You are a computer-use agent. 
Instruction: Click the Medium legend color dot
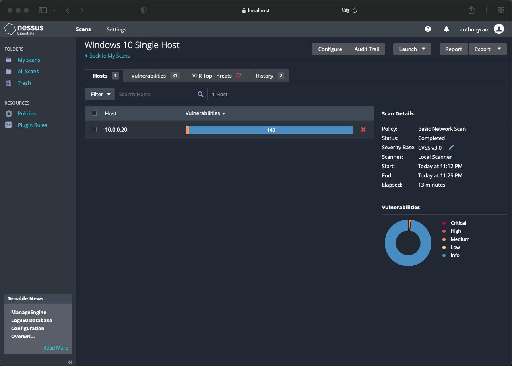tap(444, 239)
